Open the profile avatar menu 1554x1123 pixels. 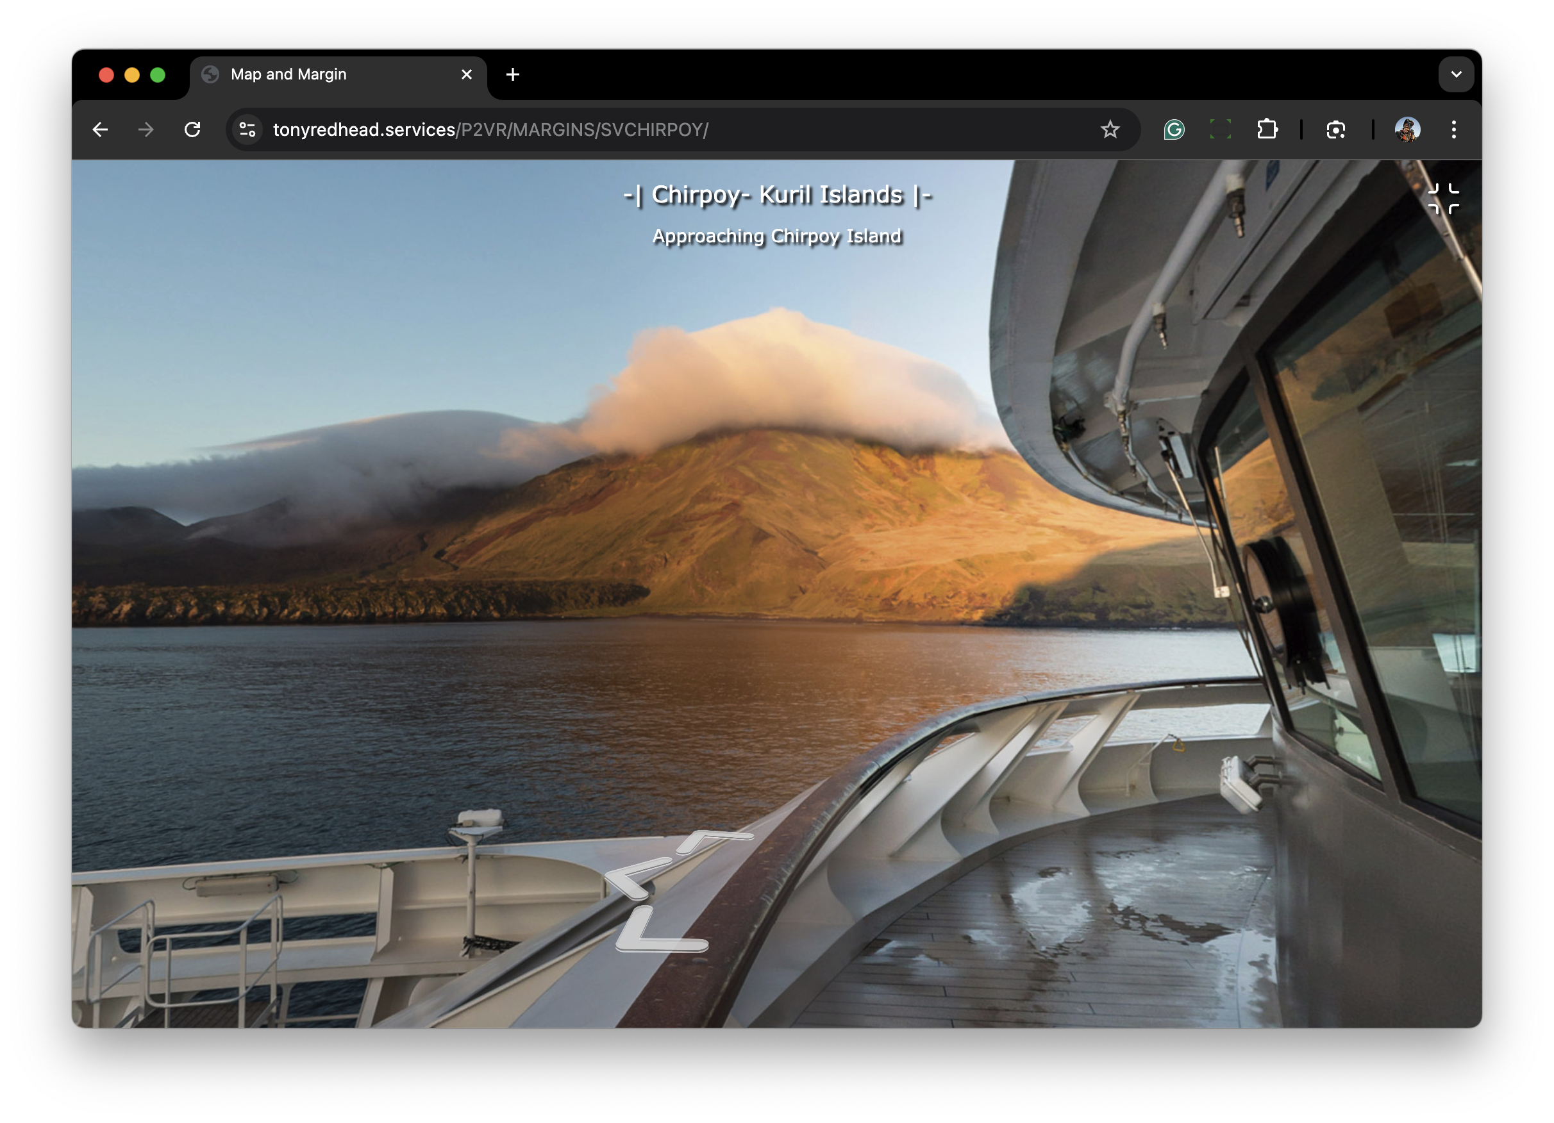point(1407,129)
